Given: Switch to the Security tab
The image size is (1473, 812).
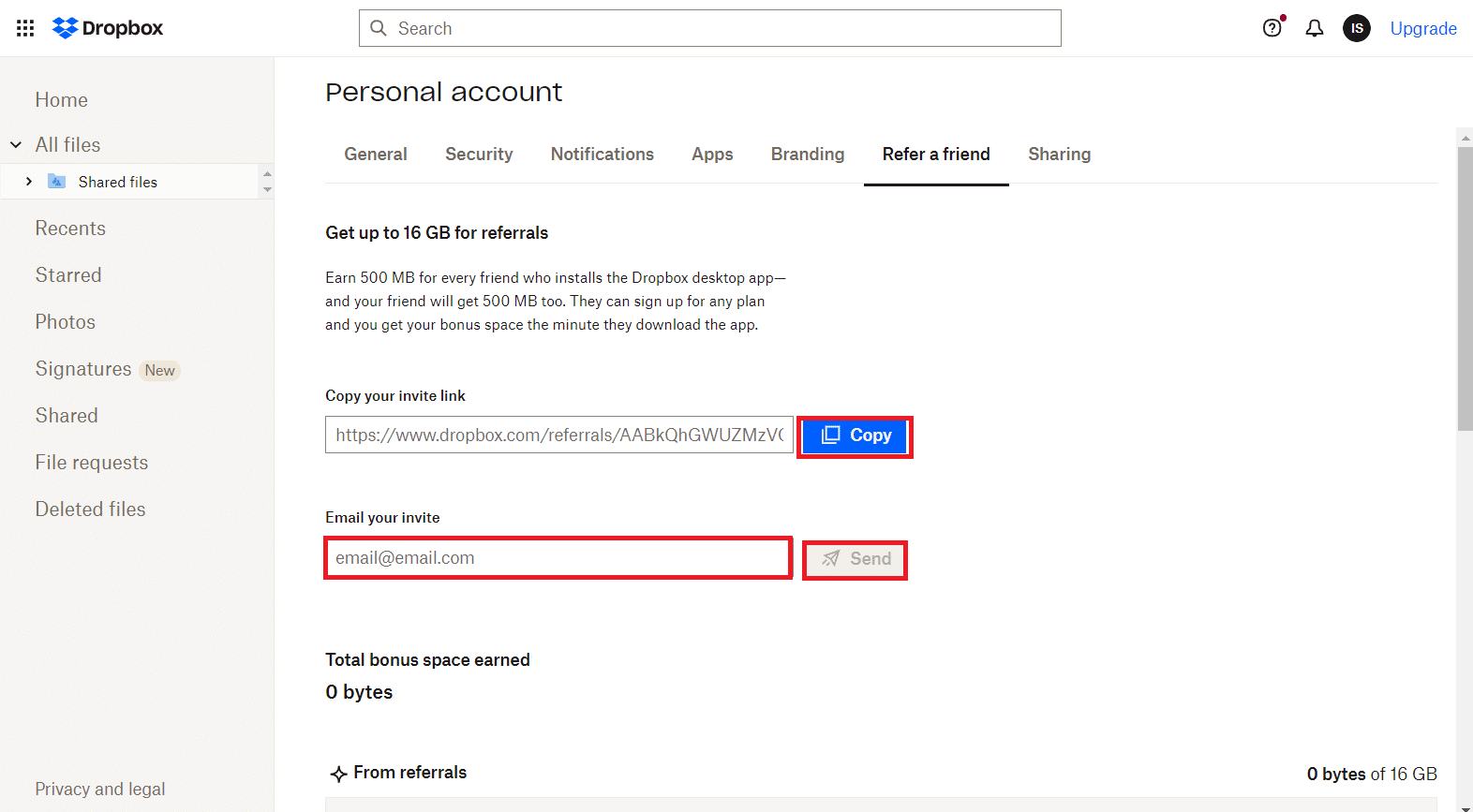Looking at the screenshot, I should click(x=479, y=155).
